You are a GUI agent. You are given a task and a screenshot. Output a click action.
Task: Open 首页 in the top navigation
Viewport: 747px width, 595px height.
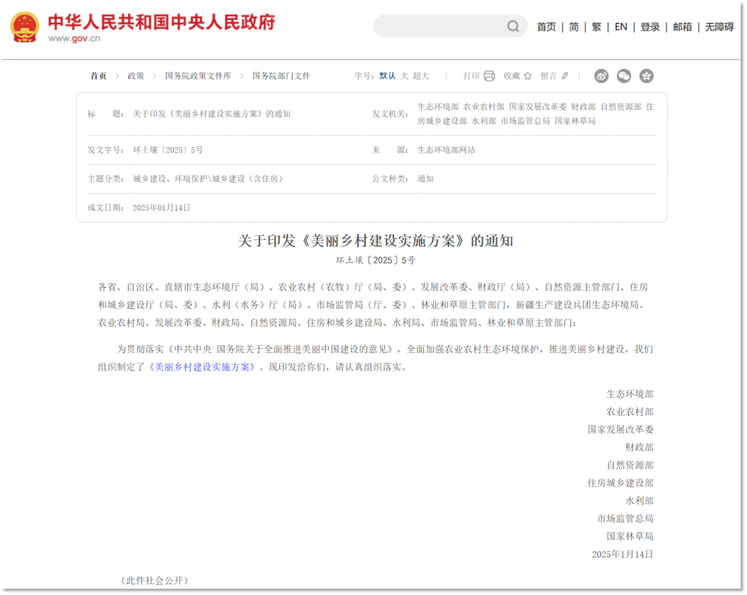[546, 27]
